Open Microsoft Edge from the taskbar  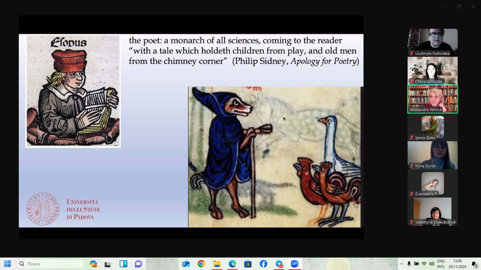pyautogui.click(x=232, y=264)
